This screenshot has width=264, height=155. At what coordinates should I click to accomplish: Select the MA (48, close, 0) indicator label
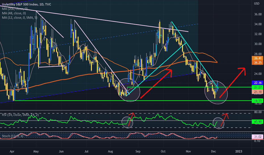coord(14,13)
